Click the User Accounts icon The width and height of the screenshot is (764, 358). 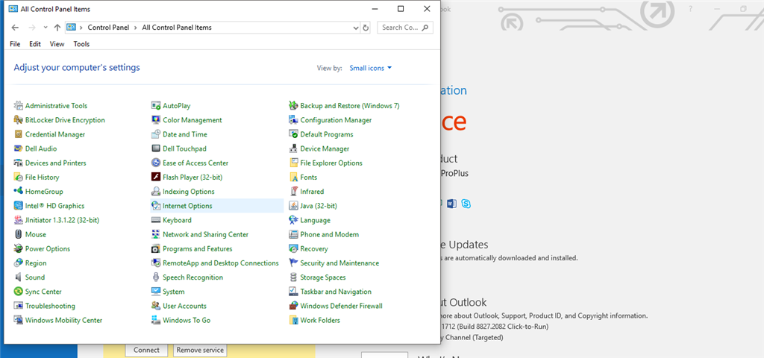pos(156,306)
